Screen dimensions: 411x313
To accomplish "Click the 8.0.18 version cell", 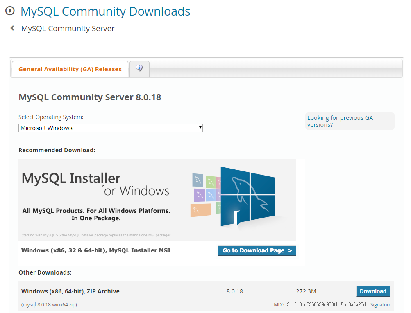I will point(235,291).
